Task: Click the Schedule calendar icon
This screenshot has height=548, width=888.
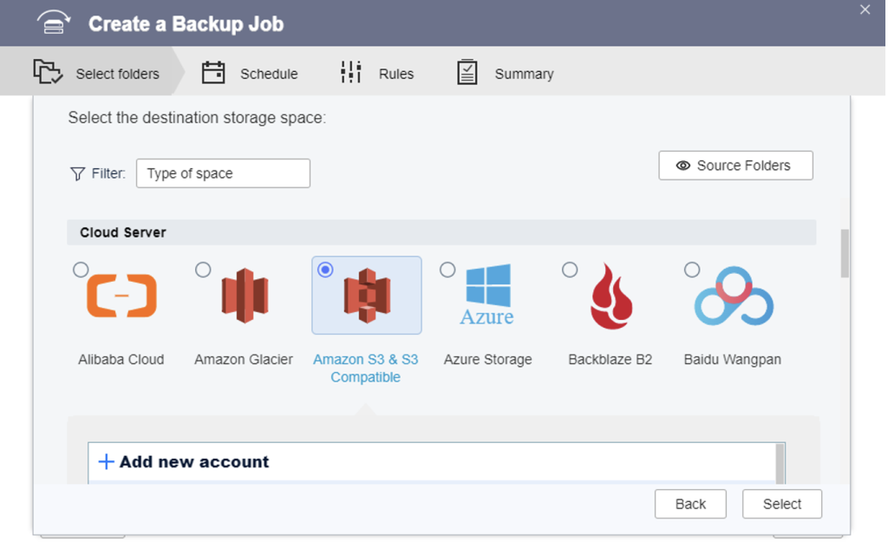Action: coord(213,73)
